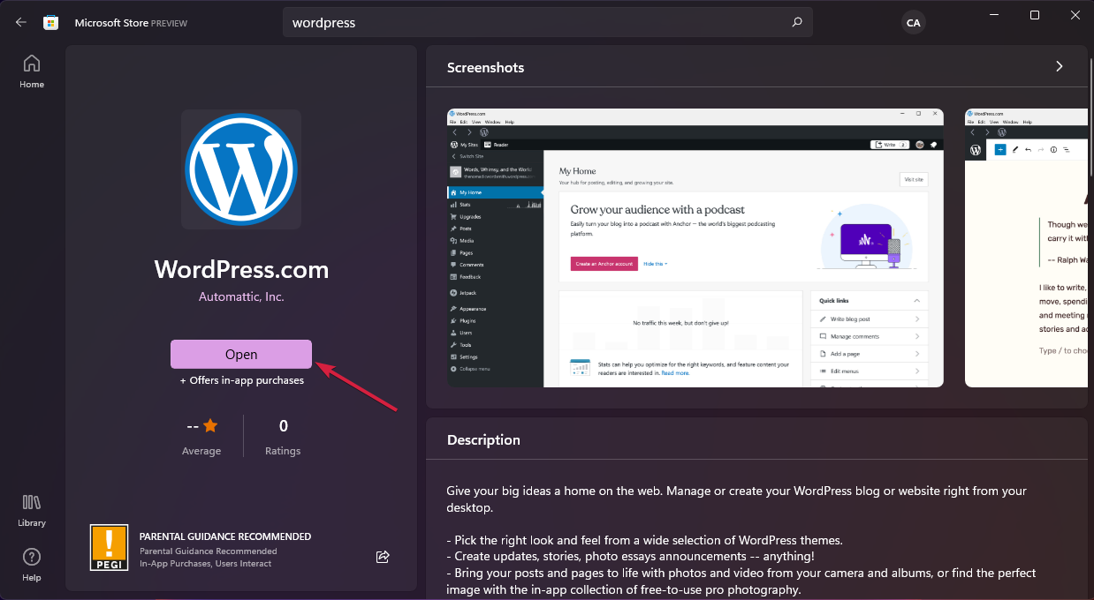The width and height of the screenshot is (1094, 600).
Task: Maximize the Microsoft Store window
Action: pyautogui.click(x=1035, y=15)
